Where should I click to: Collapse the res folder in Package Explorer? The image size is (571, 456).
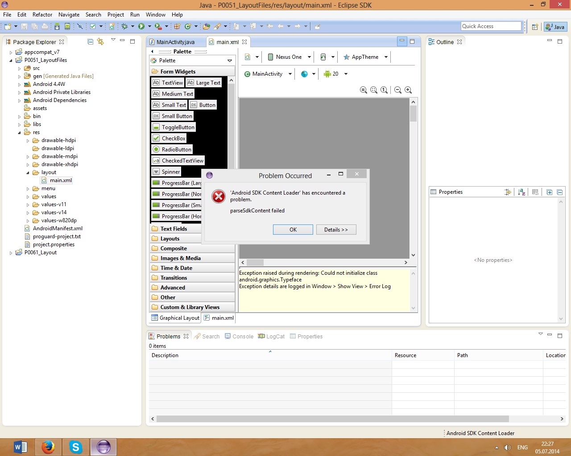[19, 133]
